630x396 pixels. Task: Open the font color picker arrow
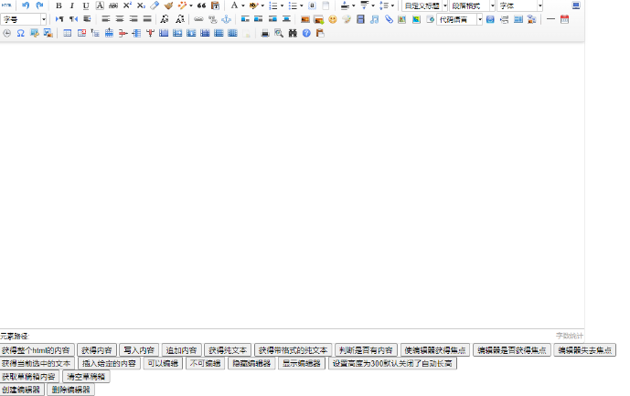[x=243, y=5]
